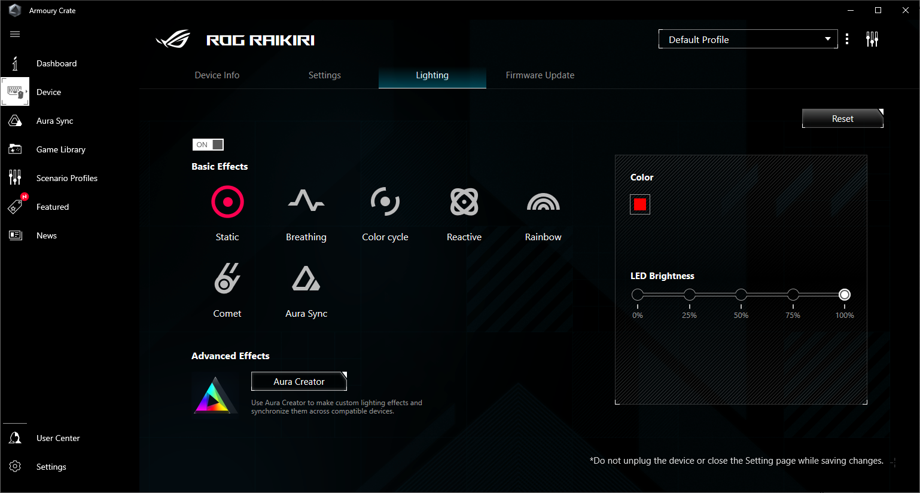920x493 pixels.
Task: Switch to the Device Info tab
Action: click(x=217, y=75)
